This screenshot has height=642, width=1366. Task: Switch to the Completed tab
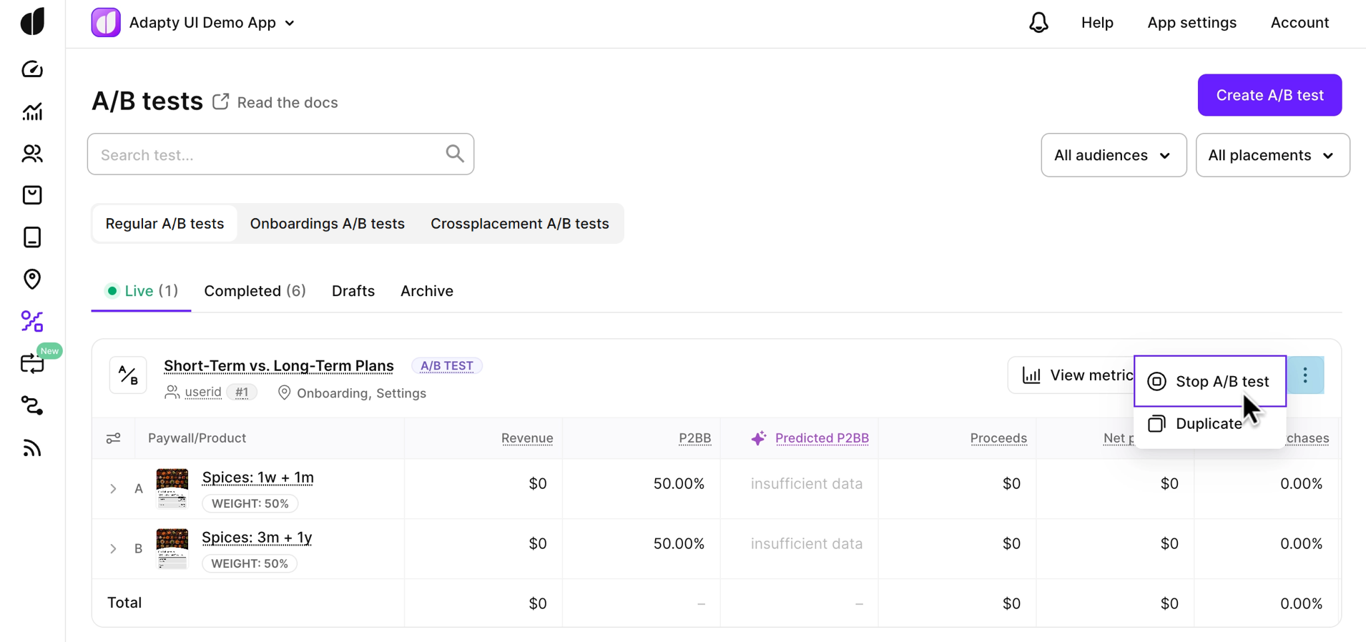coord(255,291)
